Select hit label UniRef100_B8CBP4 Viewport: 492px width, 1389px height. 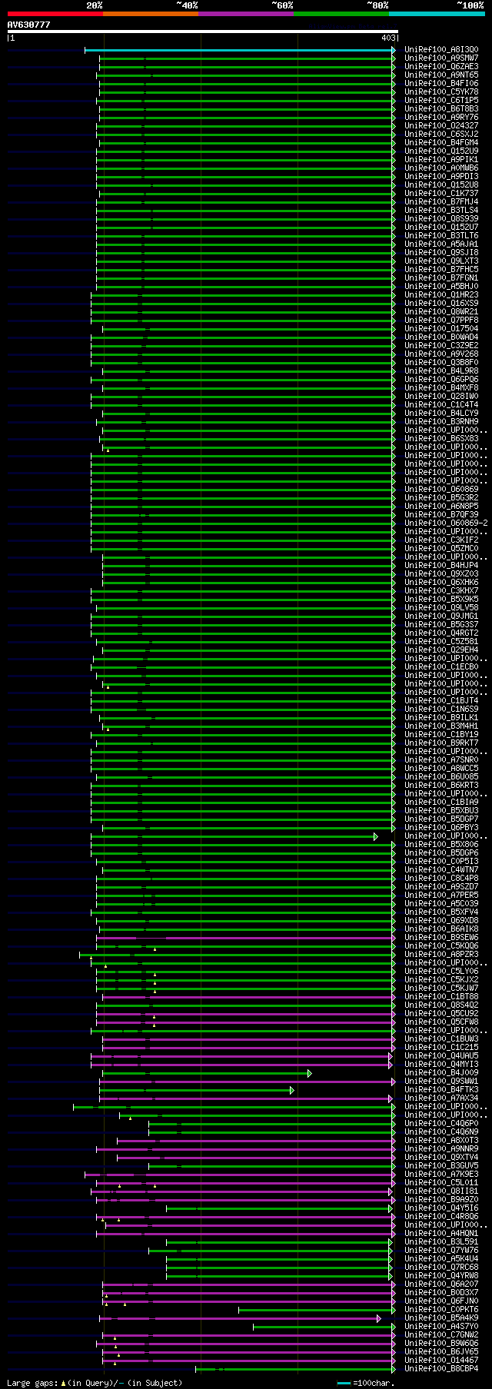coord(441,1369)
